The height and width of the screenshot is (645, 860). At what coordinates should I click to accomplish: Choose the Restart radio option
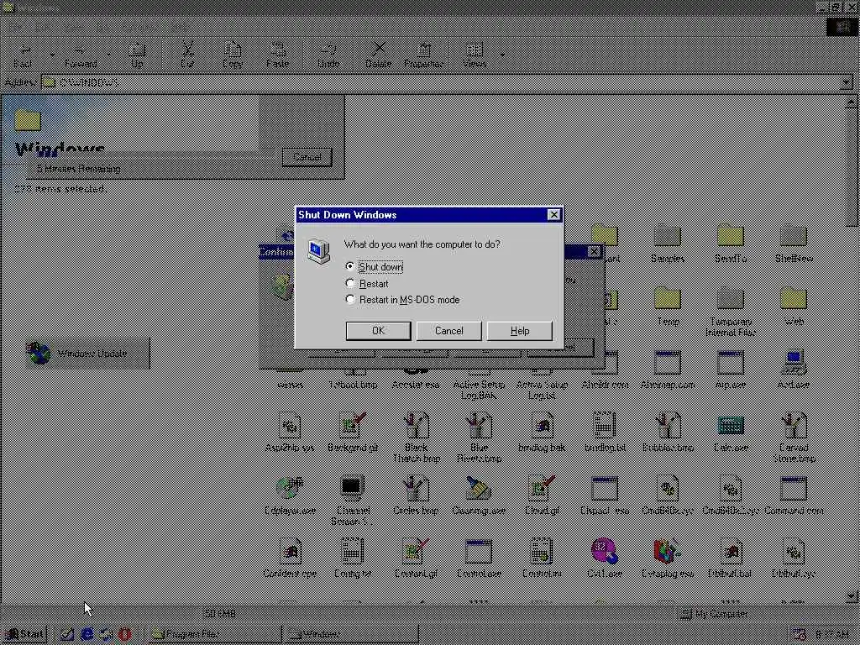click(368, 284)
